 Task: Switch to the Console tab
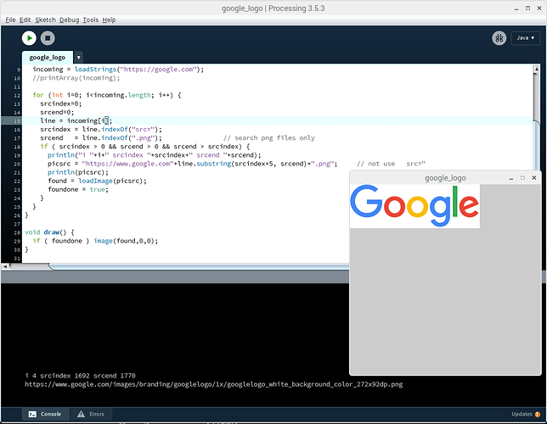pyautogui.click(x=46, y=414)
